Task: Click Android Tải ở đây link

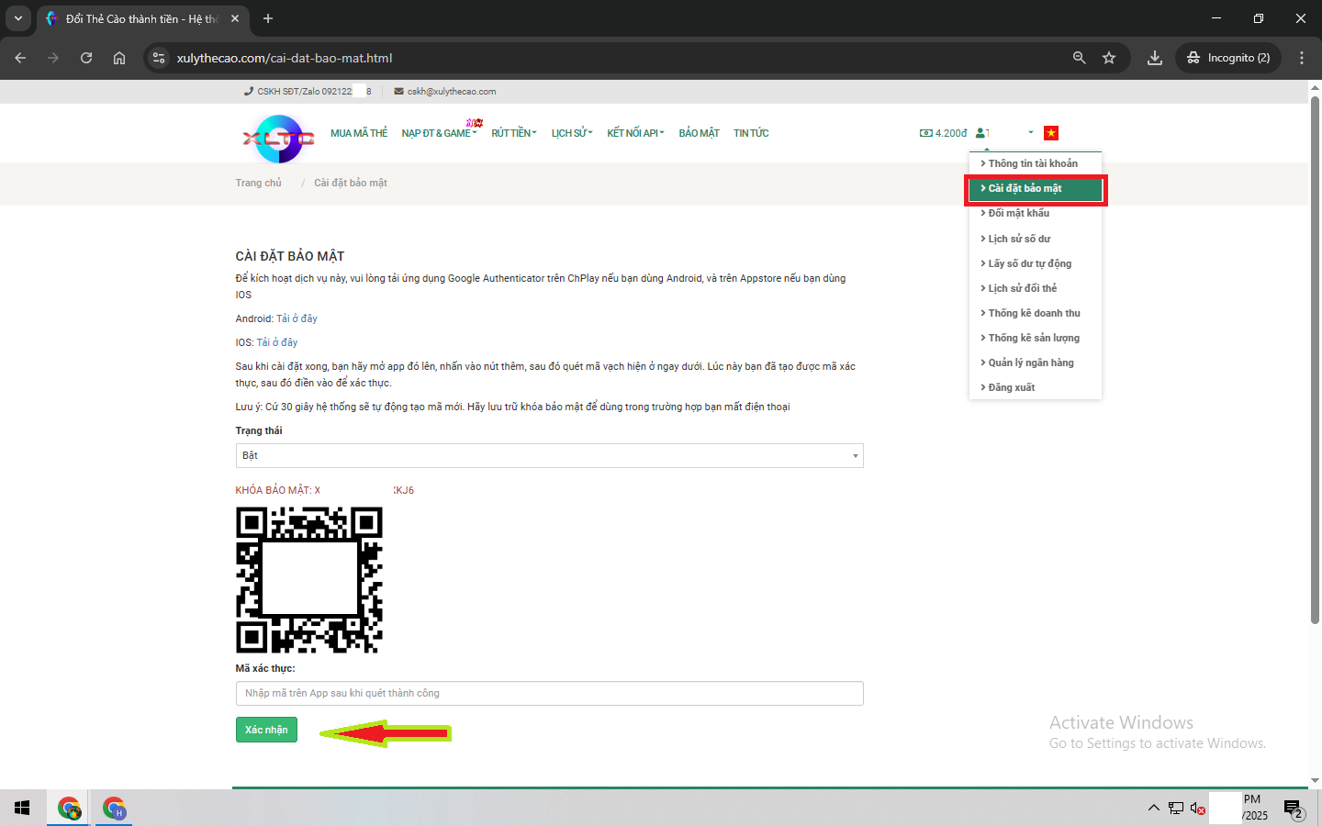Action: point(297,318)
